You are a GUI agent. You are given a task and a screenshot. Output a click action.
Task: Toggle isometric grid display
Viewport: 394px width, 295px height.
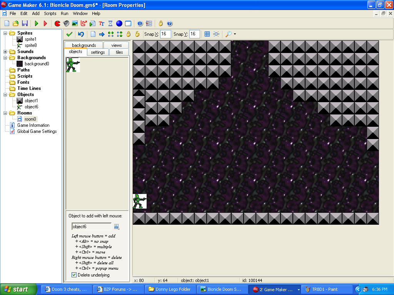coord(216,34)
